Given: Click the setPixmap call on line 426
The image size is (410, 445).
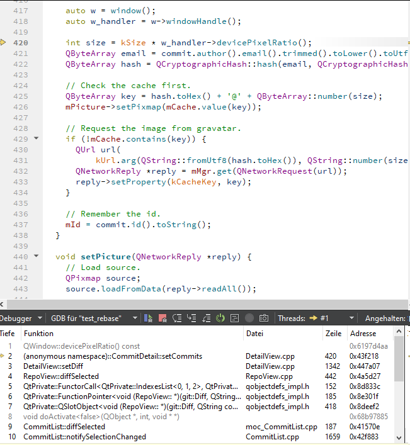Looking at the screenshot, I should coord(139,107).
